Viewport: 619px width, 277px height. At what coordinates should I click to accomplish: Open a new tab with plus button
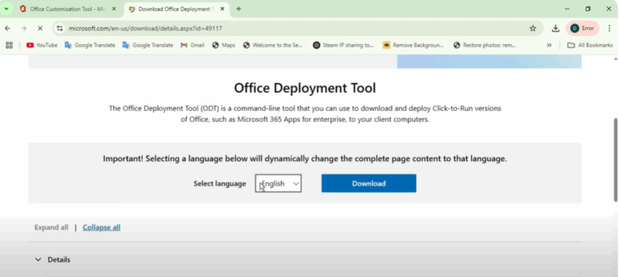click(x=238, y=8)
